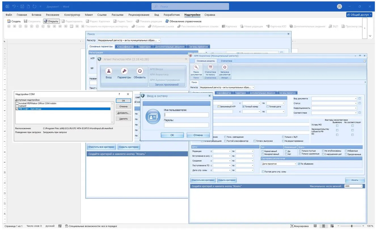Image resolution: width=376 pixels, height=231 pixels.
Task: Switch to Классификатор tab in rear Поиск window
Action: click(x=125, y=46)
